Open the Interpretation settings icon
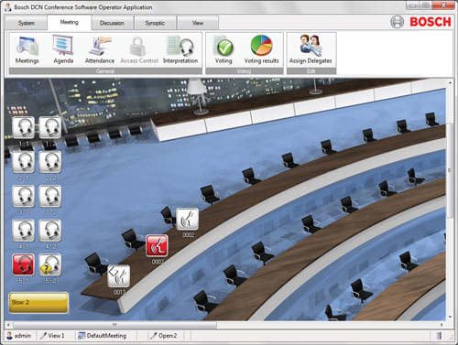 pos(180,50)
